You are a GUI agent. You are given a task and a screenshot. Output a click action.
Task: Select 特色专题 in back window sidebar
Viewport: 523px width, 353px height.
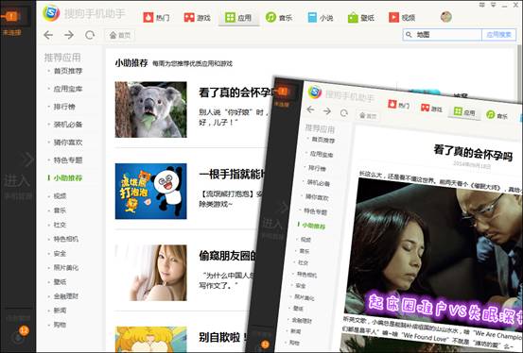coord(68,160)
